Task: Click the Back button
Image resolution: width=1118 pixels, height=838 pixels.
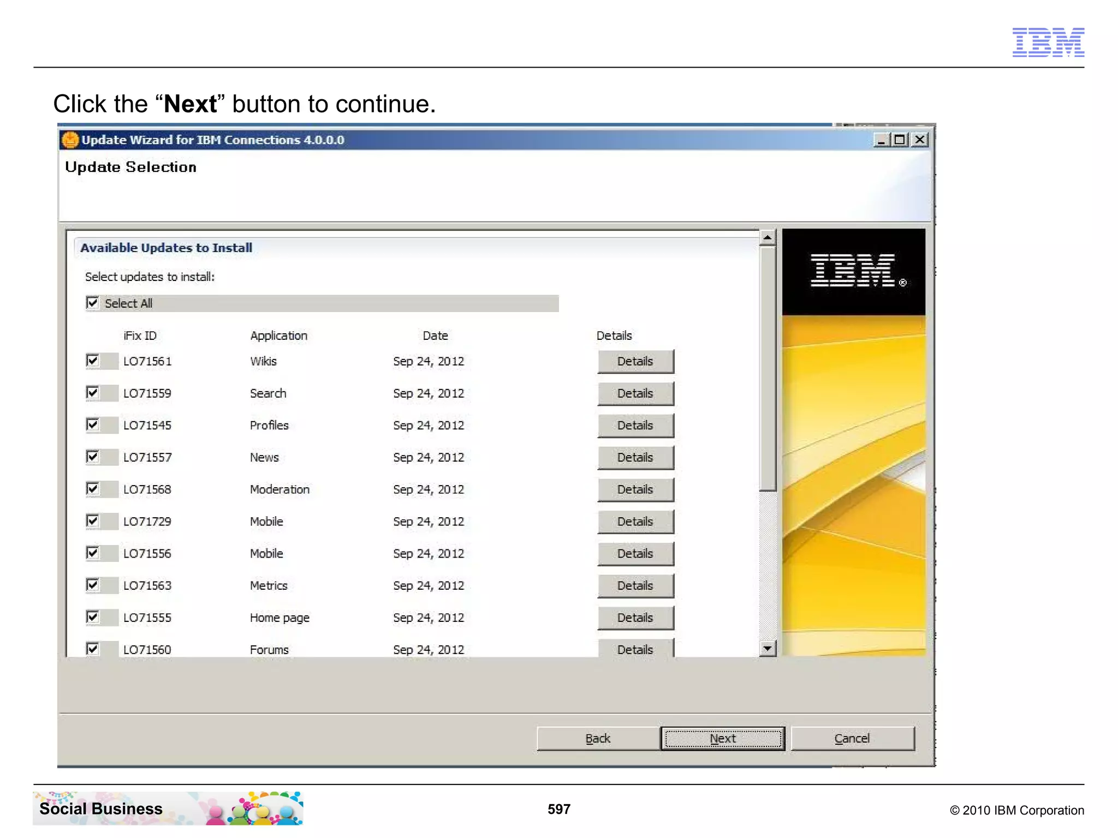Action: tap(598, 739)
